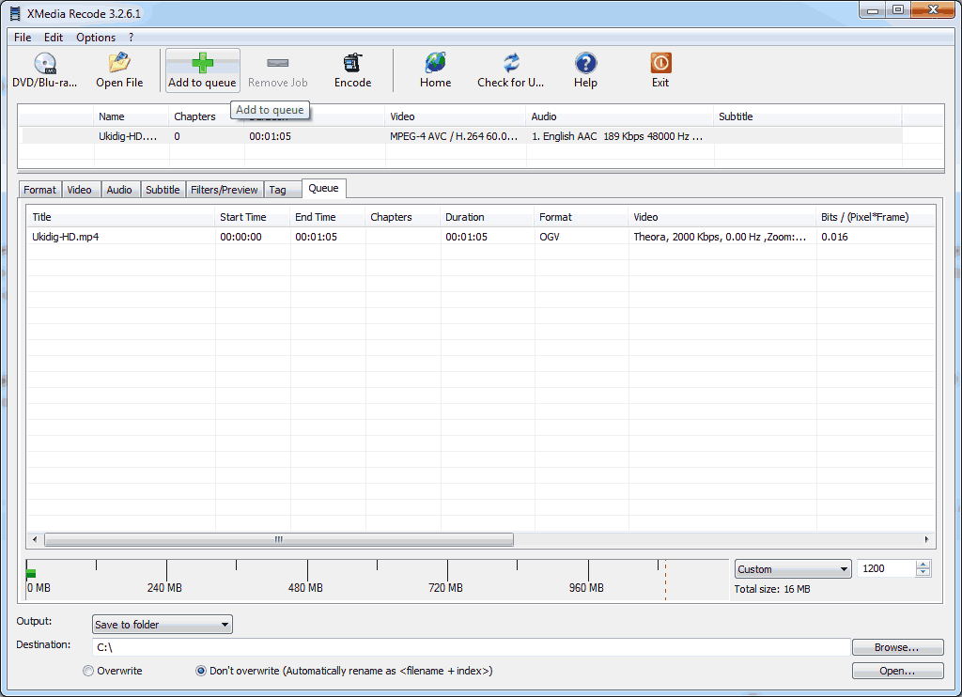Click the XMedia Recode title bar app icon
Screen dimensions: 962x697
(x=15, y=13)
